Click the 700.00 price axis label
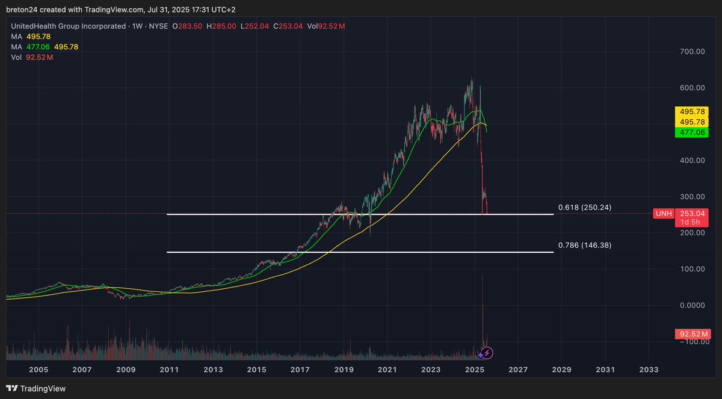722x399 pixels. pos(692,52)
